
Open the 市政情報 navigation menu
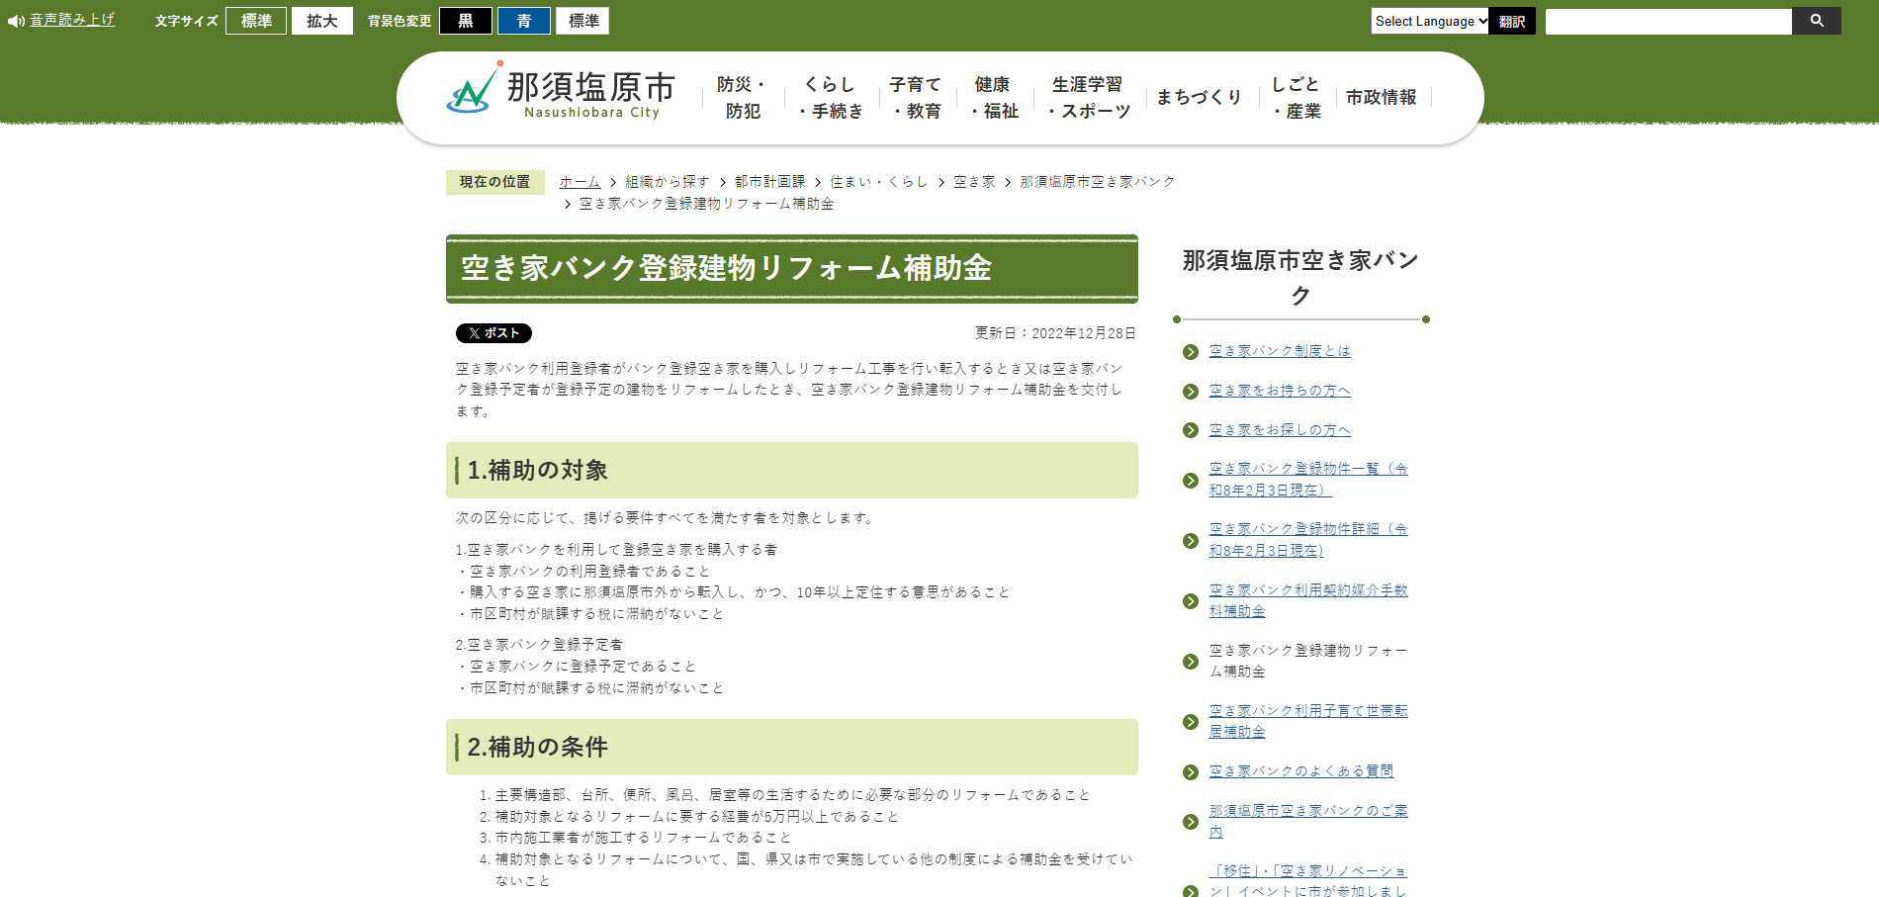[x=1381, y=97]
